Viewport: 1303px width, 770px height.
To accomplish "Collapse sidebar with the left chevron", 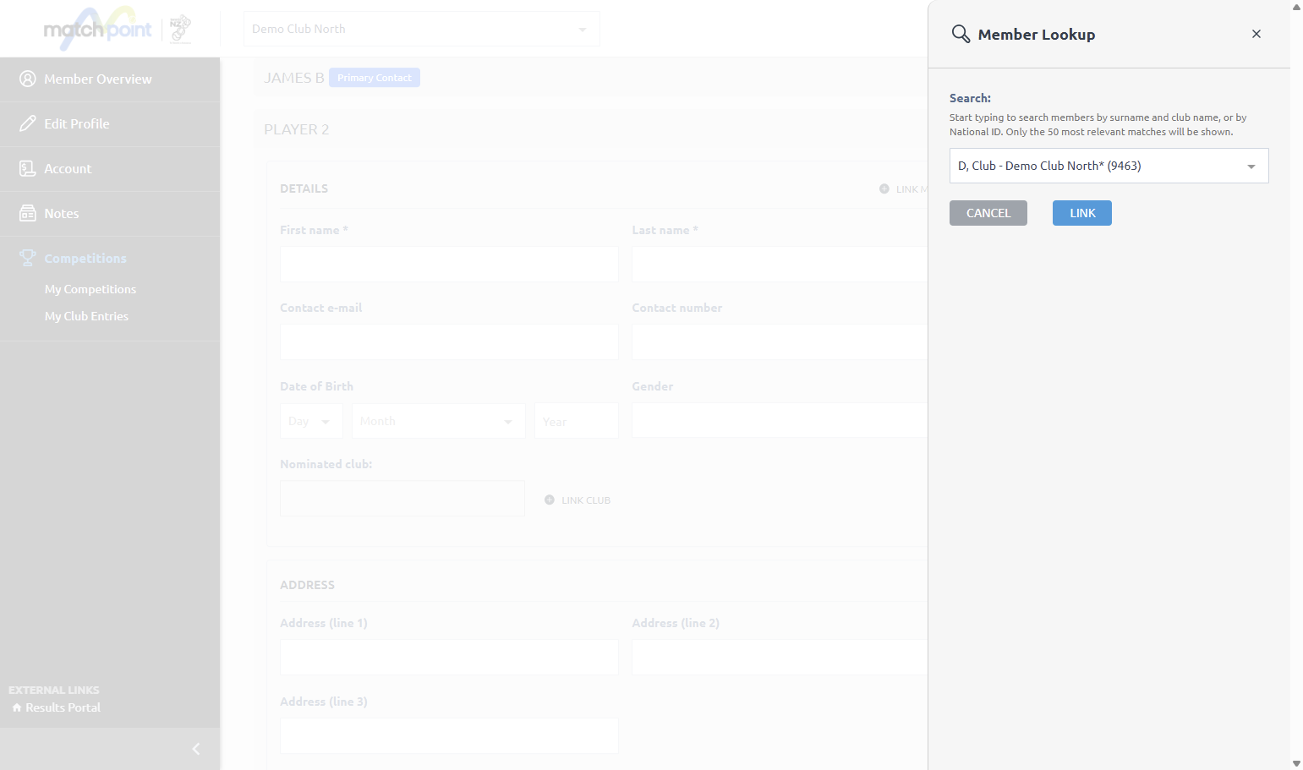I will click(x=196, y=749).
